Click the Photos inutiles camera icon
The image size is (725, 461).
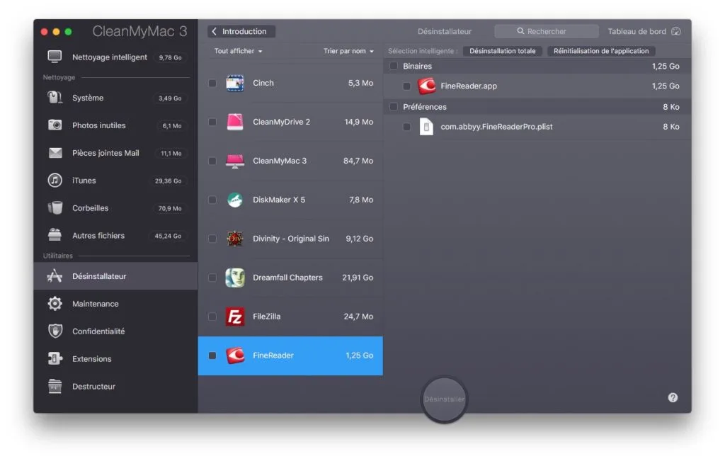pos(55,125)
